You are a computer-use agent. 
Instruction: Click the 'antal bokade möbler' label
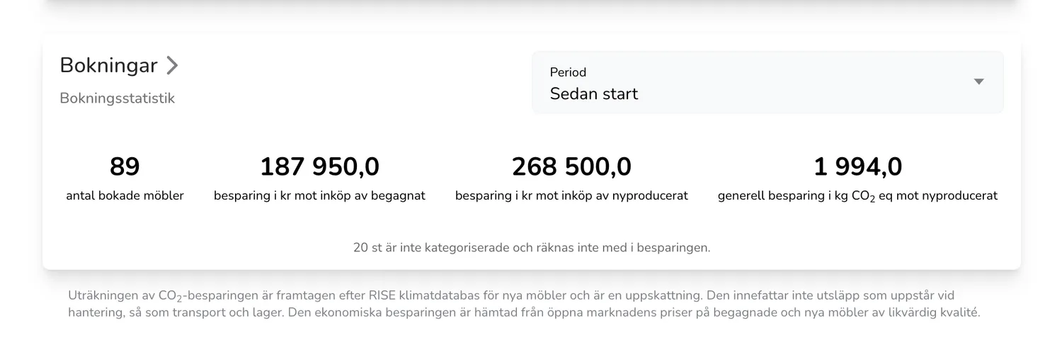[125, 196]
